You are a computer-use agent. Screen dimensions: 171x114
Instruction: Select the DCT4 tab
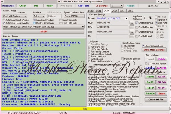point(106,11)
